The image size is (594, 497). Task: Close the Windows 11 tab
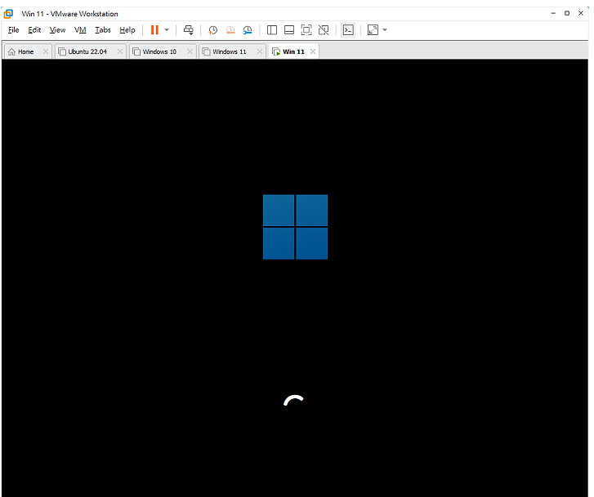pyautogui.click(x=260, y=51)
